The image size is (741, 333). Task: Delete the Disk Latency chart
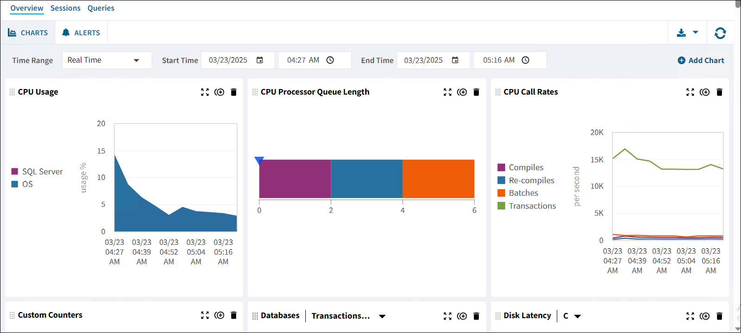[x=720, y=316]
